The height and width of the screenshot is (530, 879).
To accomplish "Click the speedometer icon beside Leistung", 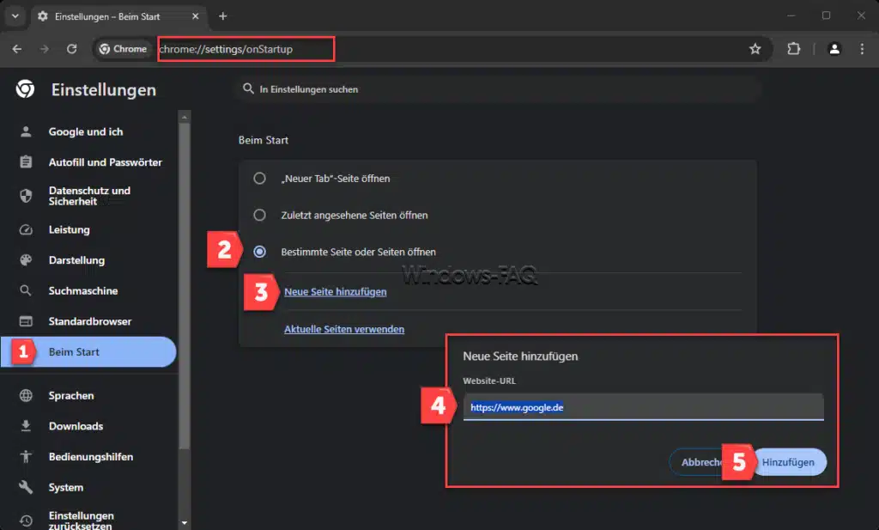I will tap(26, 229).
